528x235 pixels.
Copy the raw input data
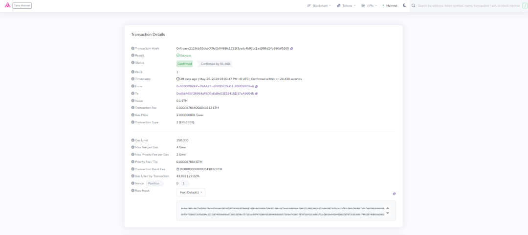pyautogui.click(x=394, y=194)
